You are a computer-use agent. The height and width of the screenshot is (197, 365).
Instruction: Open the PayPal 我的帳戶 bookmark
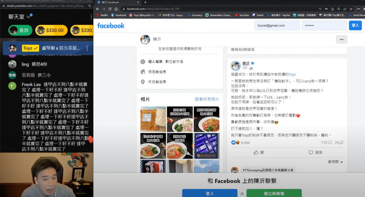point(278,15)
